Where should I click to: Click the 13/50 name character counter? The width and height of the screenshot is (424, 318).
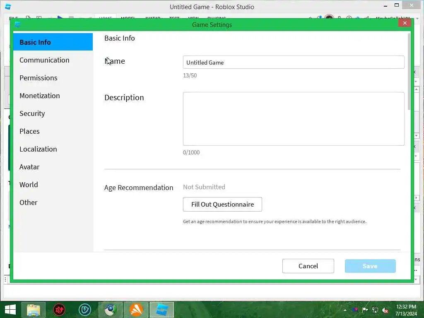pos(190,75)
